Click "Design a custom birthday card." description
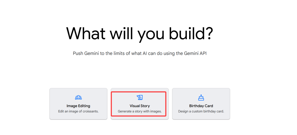297x135 pixels. tap(201, 111)
